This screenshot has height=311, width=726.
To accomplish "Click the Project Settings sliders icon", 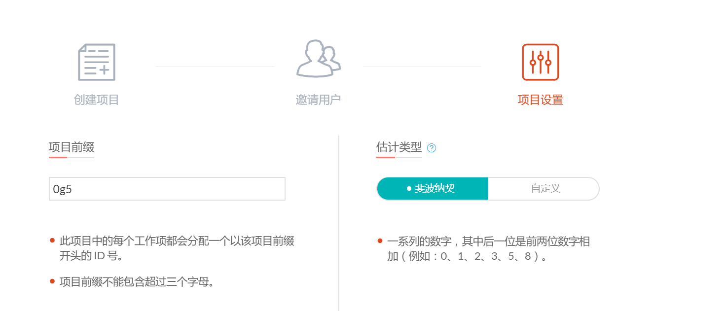I will pyautogui.click(x=541, y=62).
